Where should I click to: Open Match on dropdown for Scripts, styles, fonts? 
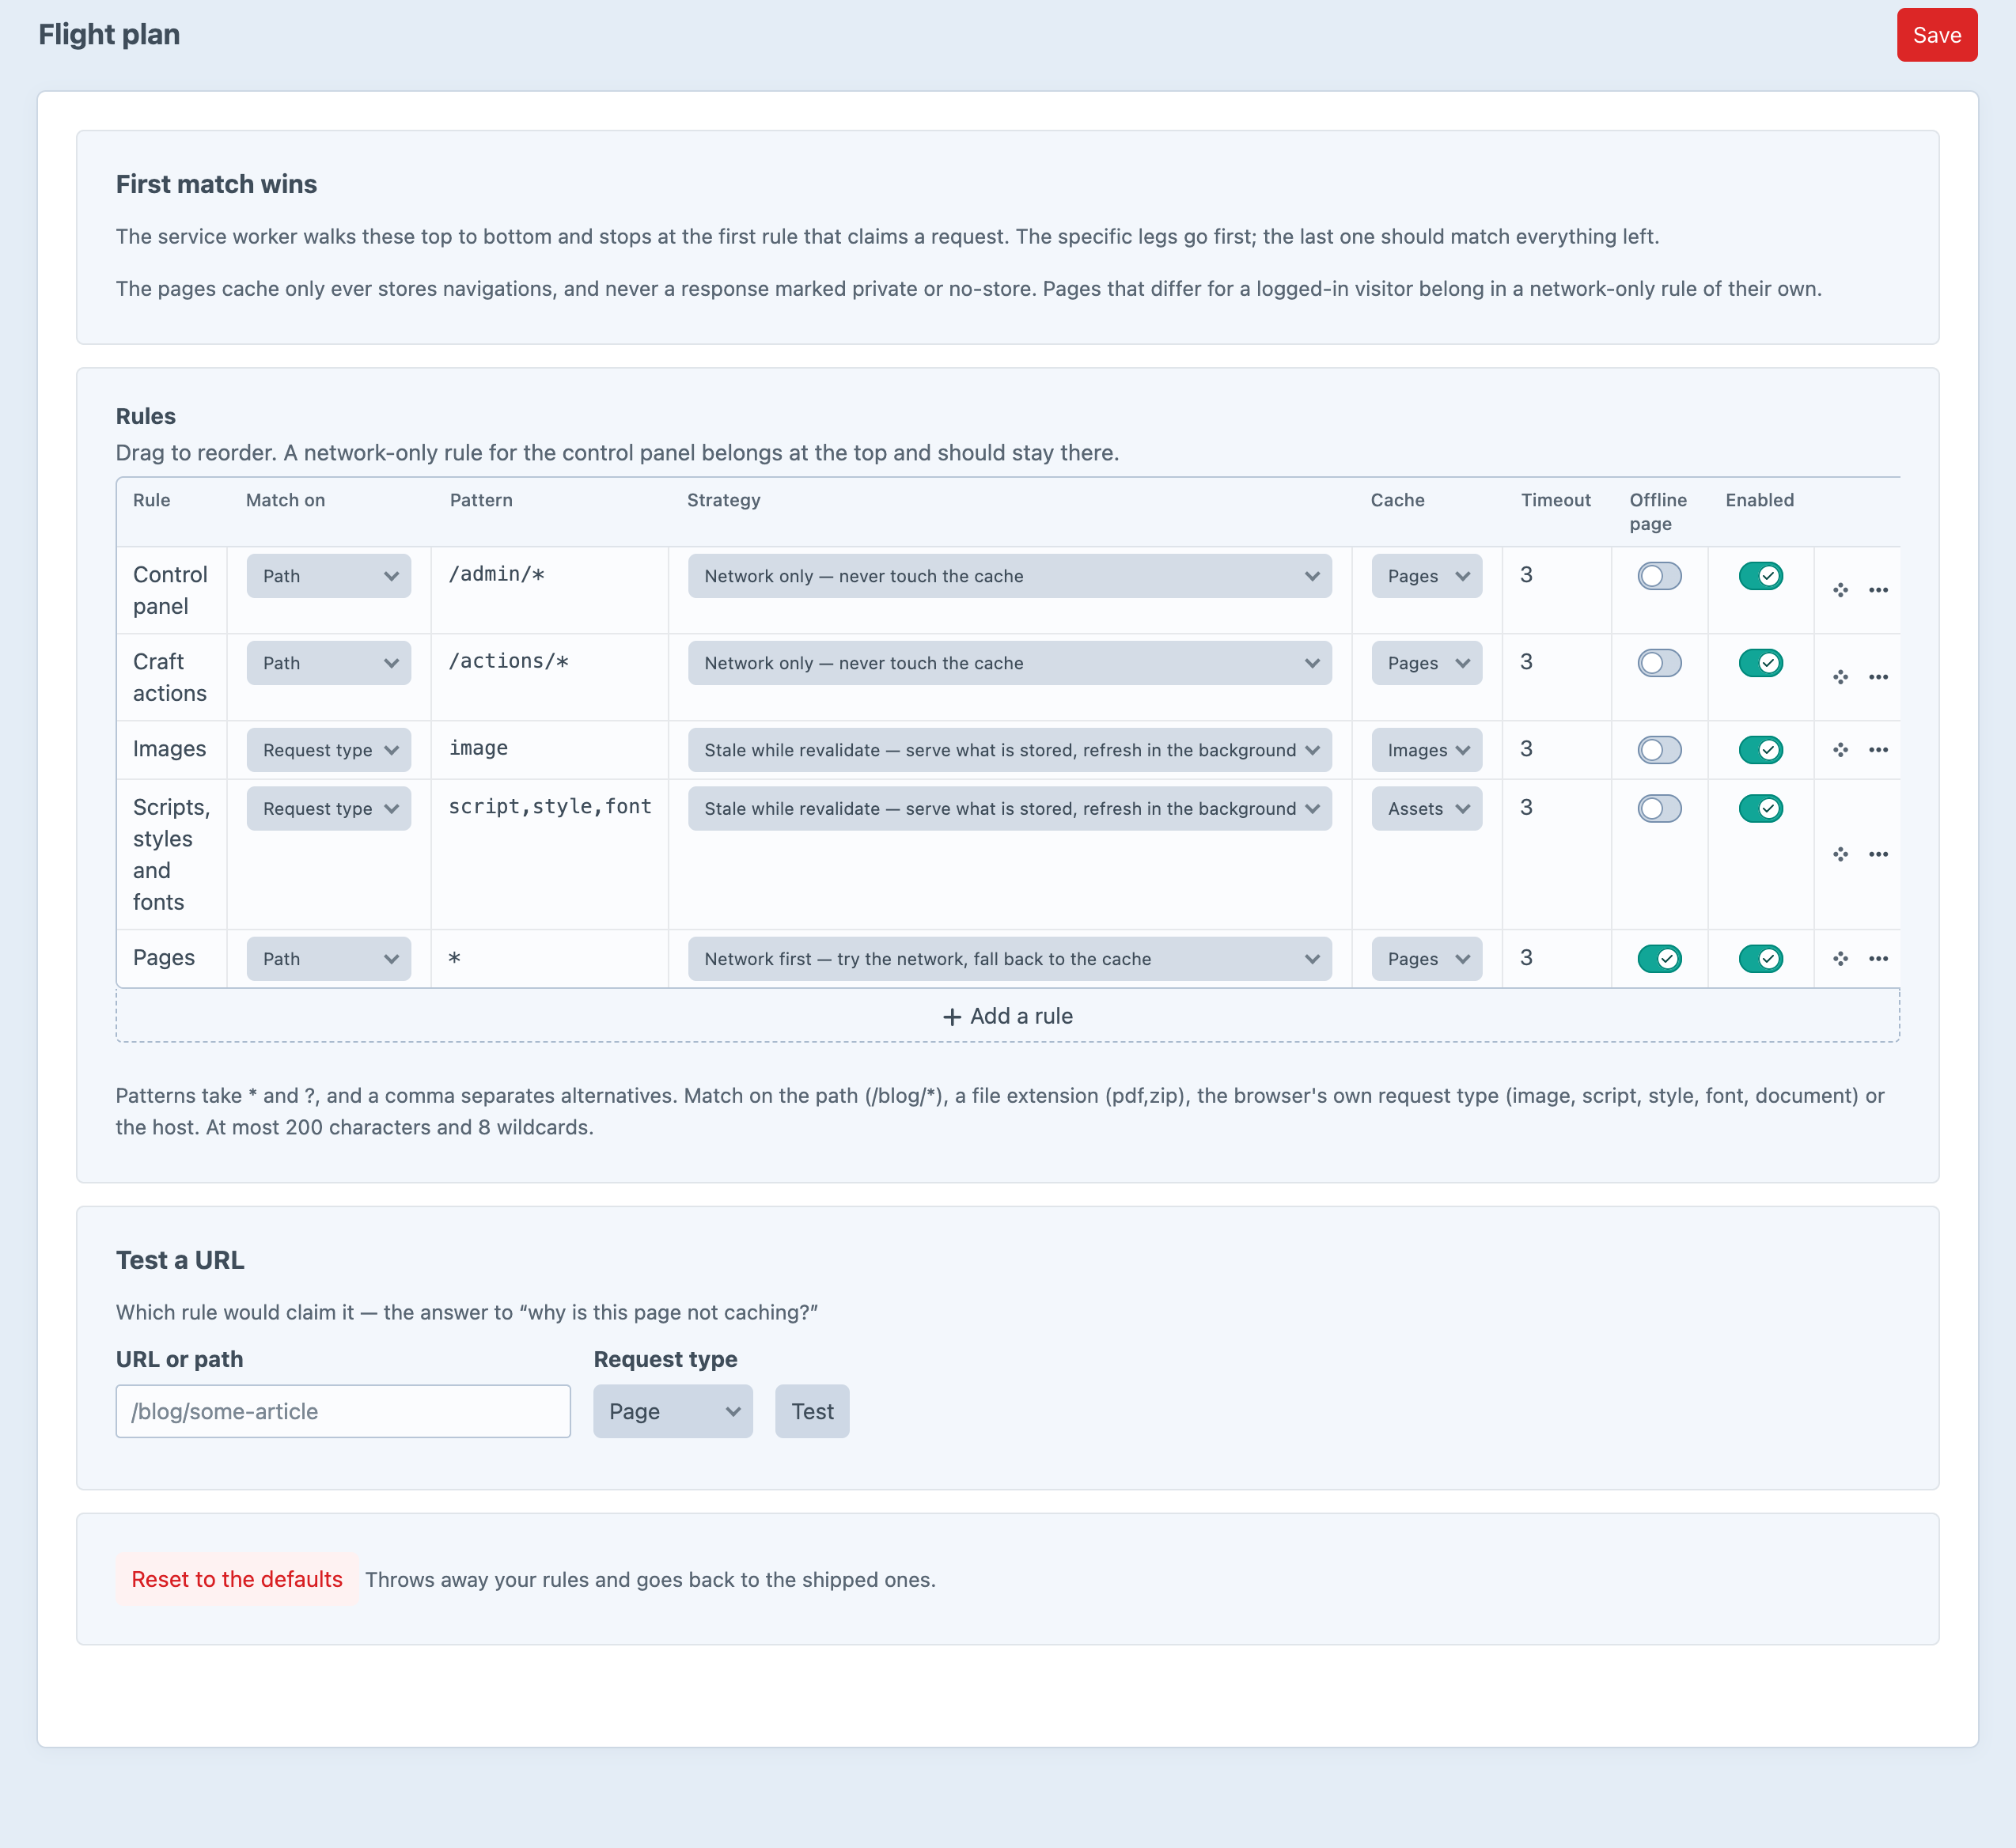pos(329,808)
